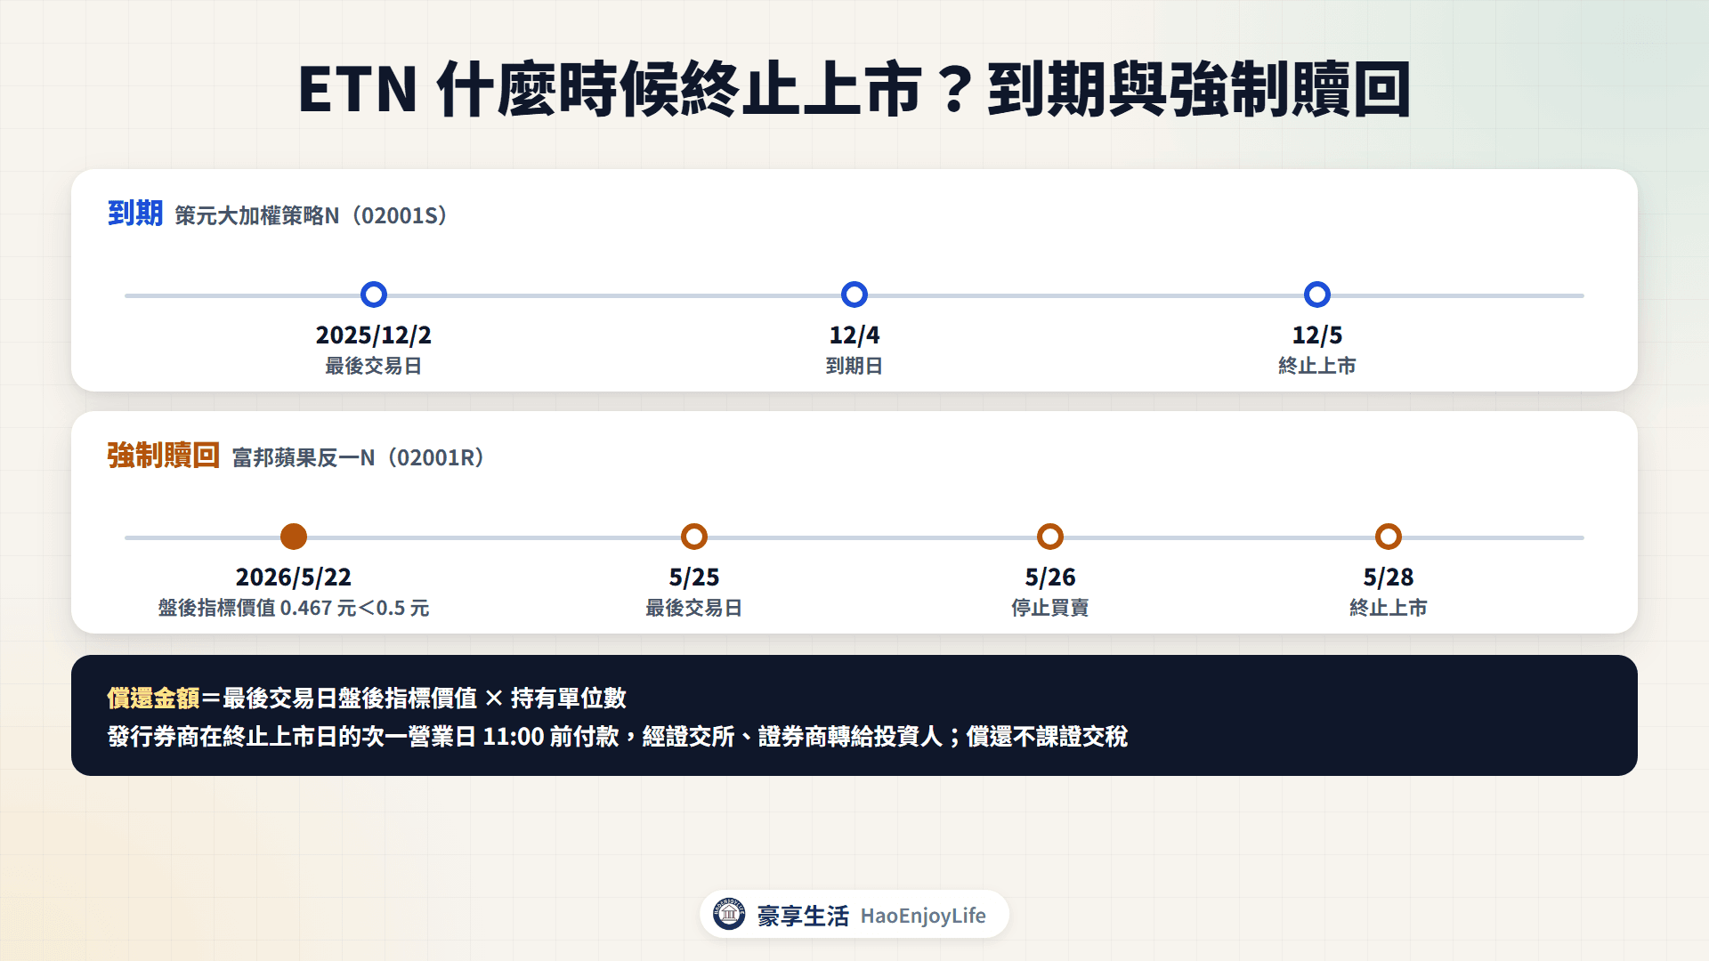Click '盤後指標價值 0.467 元＜0.5 元' text
The height and width of the screenshot is (961, 1709).
pyautogui.click(x=294, y=608)
